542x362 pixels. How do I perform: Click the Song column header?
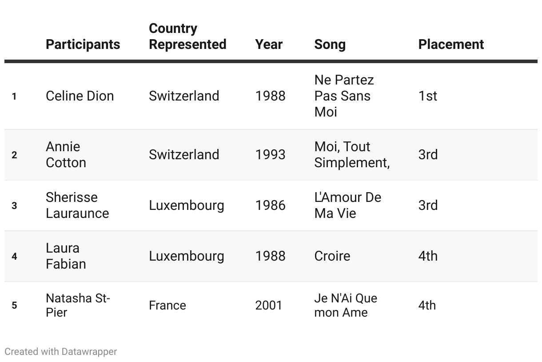[x=330, y=44]
